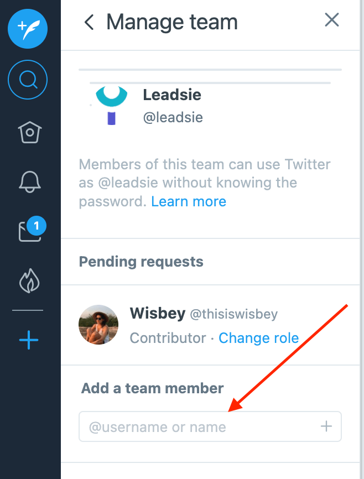Viewport: 364px width, 479px height.
Task: Open the Notifications bell icon
Action: coord(29,180)
